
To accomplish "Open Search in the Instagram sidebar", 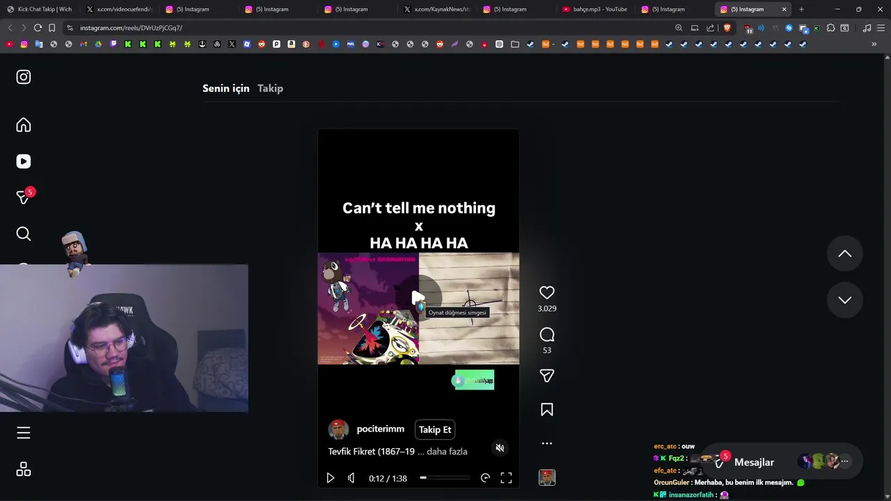I will 24,234.
